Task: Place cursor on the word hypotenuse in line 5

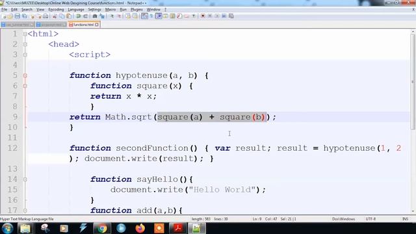Action: 142,75
